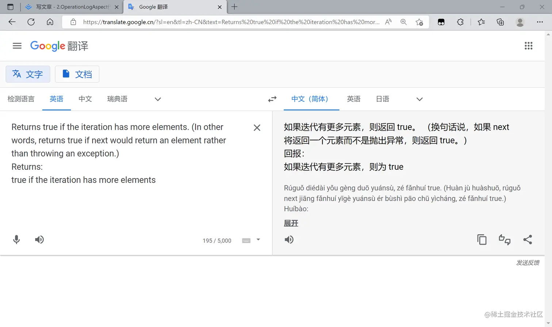552x327 pixels.
Task: Copy the translation to clipboard
Action: coord(482,239)
